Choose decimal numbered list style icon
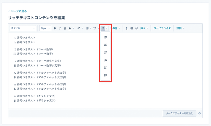 click(x=106, y=37)
